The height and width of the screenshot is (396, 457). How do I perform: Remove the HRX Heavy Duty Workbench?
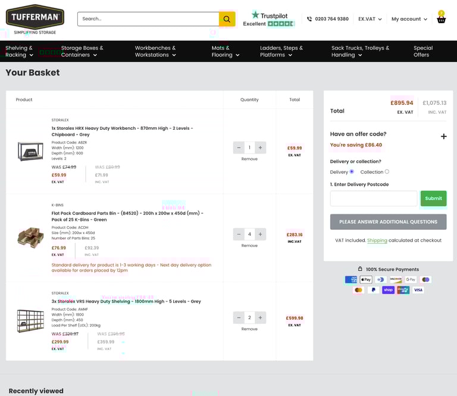pos(249,159)
